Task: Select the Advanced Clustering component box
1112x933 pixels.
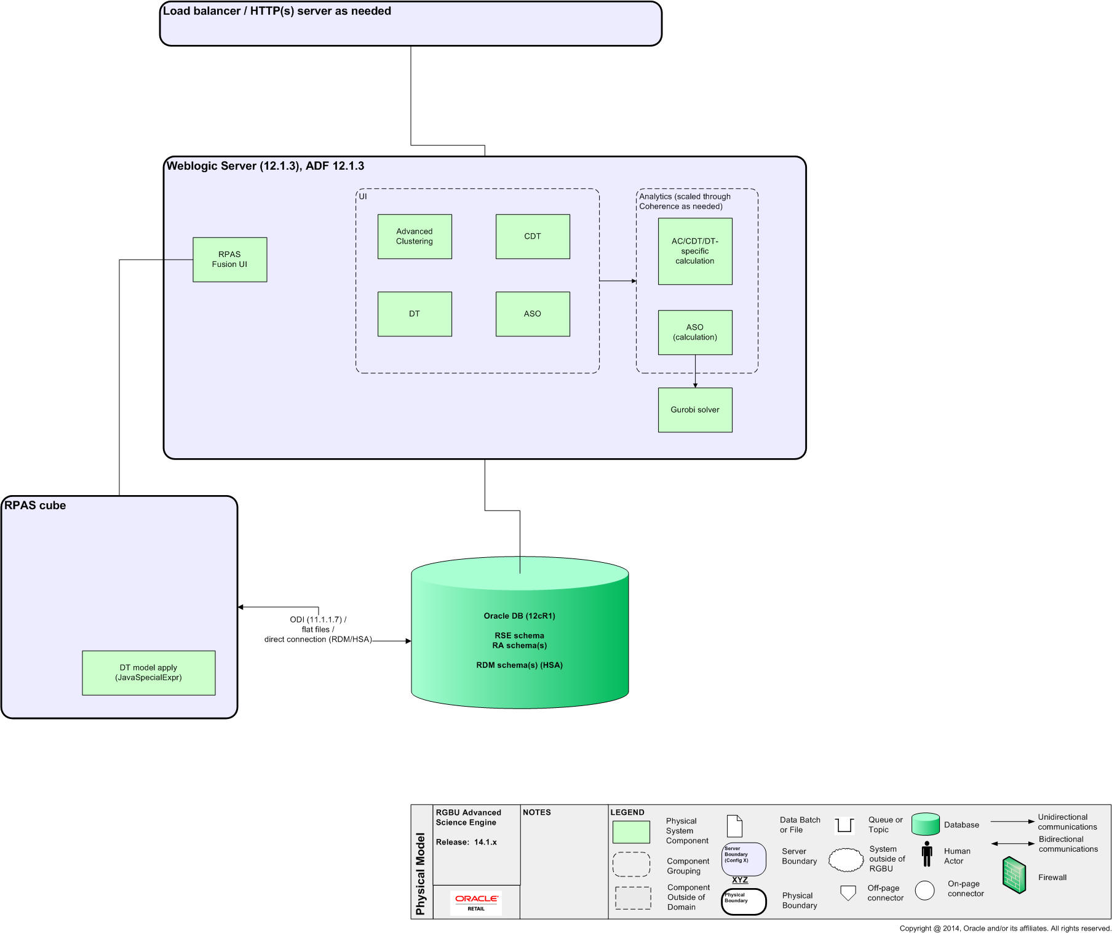Action: coord(415,236)
